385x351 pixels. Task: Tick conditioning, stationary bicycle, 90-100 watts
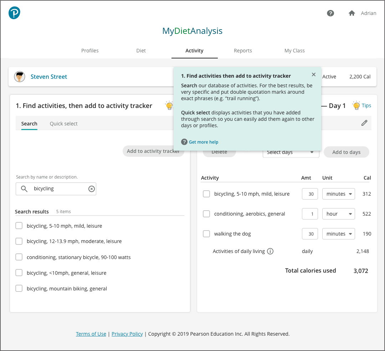pos(19,257)
